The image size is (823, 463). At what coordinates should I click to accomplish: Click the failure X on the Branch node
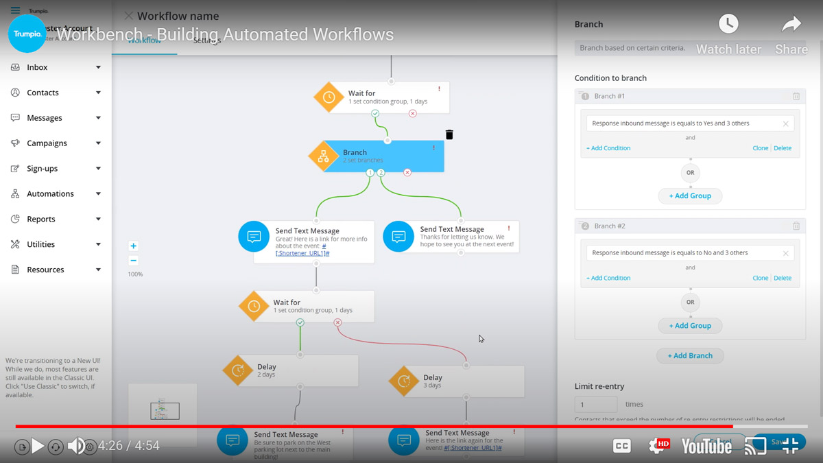407,173
